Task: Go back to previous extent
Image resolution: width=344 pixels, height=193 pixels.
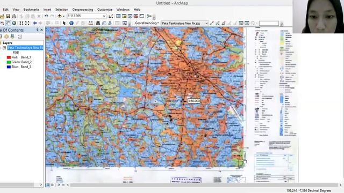Action: 34,23
